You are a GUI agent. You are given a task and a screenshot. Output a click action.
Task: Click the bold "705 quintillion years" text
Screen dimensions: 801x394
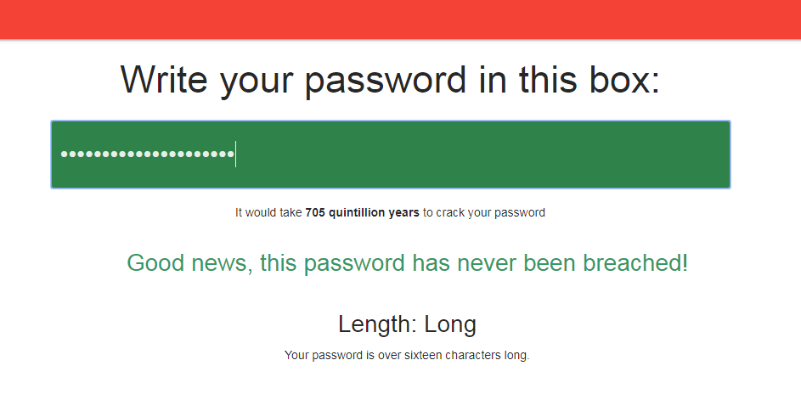pyautogui.click(x=362, y=212)
